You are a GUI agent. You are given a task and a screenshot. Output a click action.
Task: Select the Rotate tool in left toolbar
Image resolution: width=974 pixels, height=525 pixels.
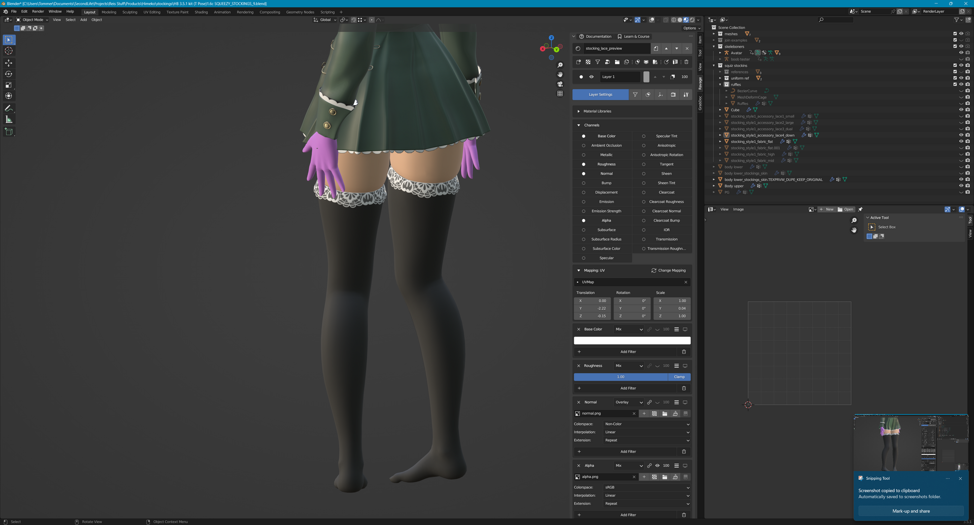coord(9,74)
